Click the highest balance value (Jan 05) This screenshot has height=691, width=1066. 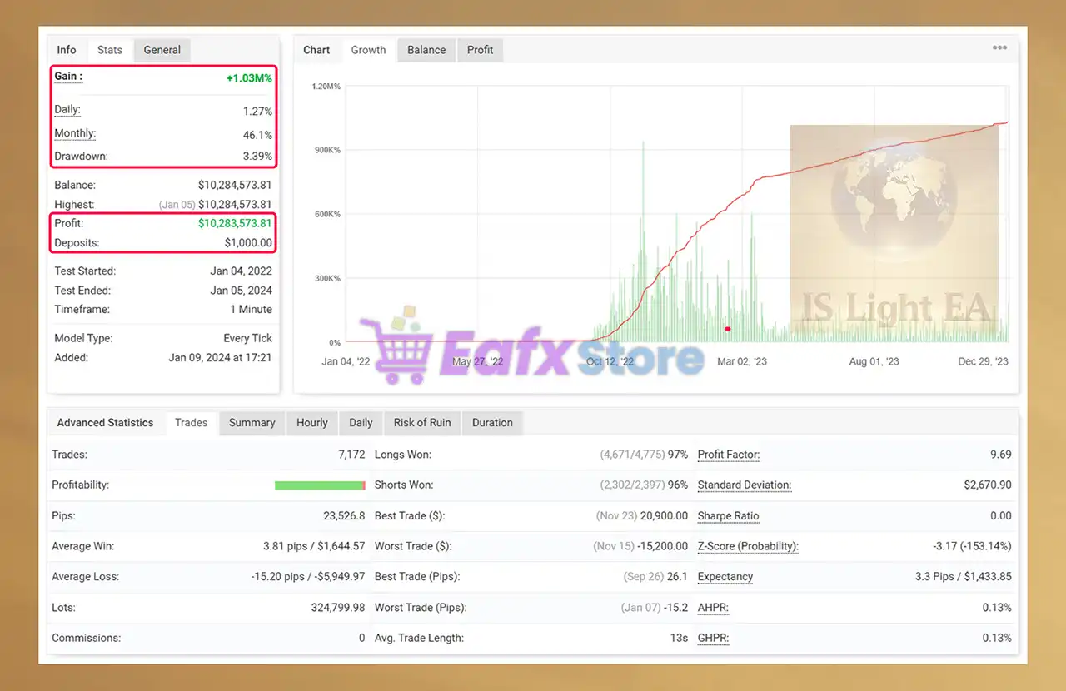(215, 205)
